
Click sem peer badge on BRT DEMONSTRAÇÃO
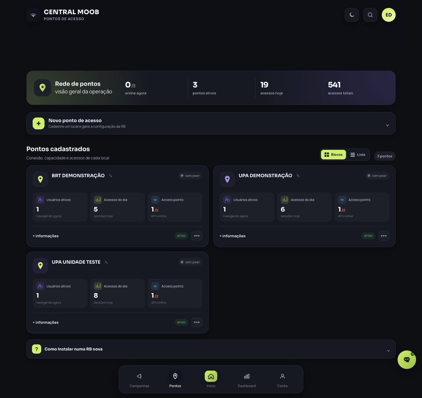pyautogui.click(x=190, y=176)
